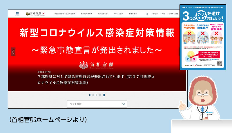Select the third carousel dot
232x133 pixels.
click(x=97, y=95)
